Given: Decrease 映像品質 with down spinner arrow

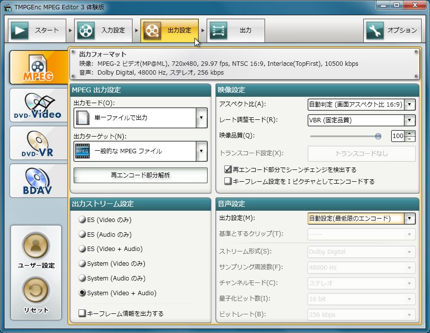Looking at the screenshot, I should point(410,139).
